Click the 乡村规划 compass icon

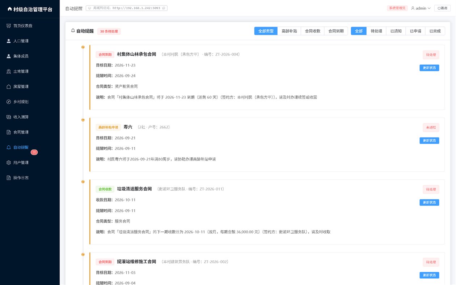(9, 102)
